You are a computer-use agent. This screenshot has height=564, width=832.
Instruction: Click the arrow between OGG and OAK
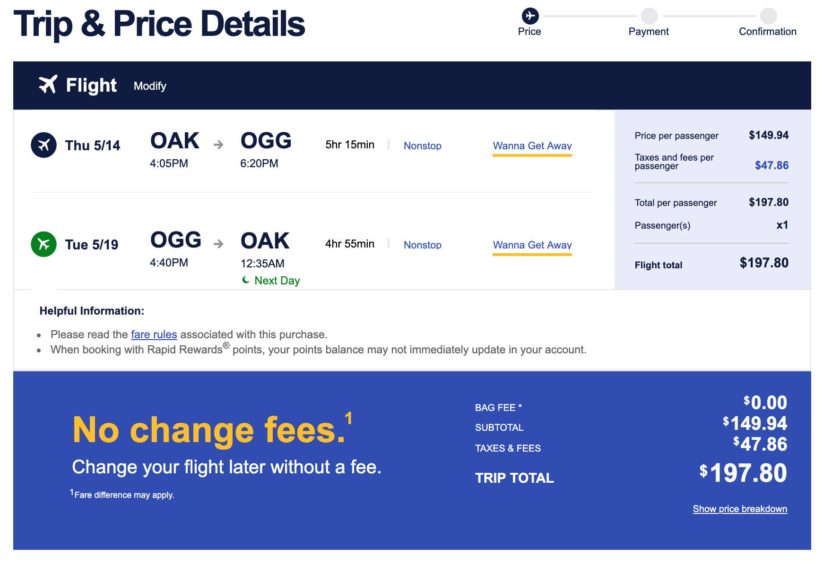click(x=218, y=244)
